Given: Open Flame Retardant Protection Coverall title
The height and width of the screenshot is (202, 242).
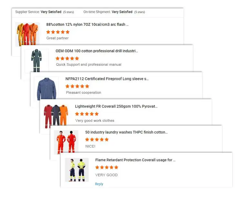Looking at the screenshot, I should [x=135, y=160].
